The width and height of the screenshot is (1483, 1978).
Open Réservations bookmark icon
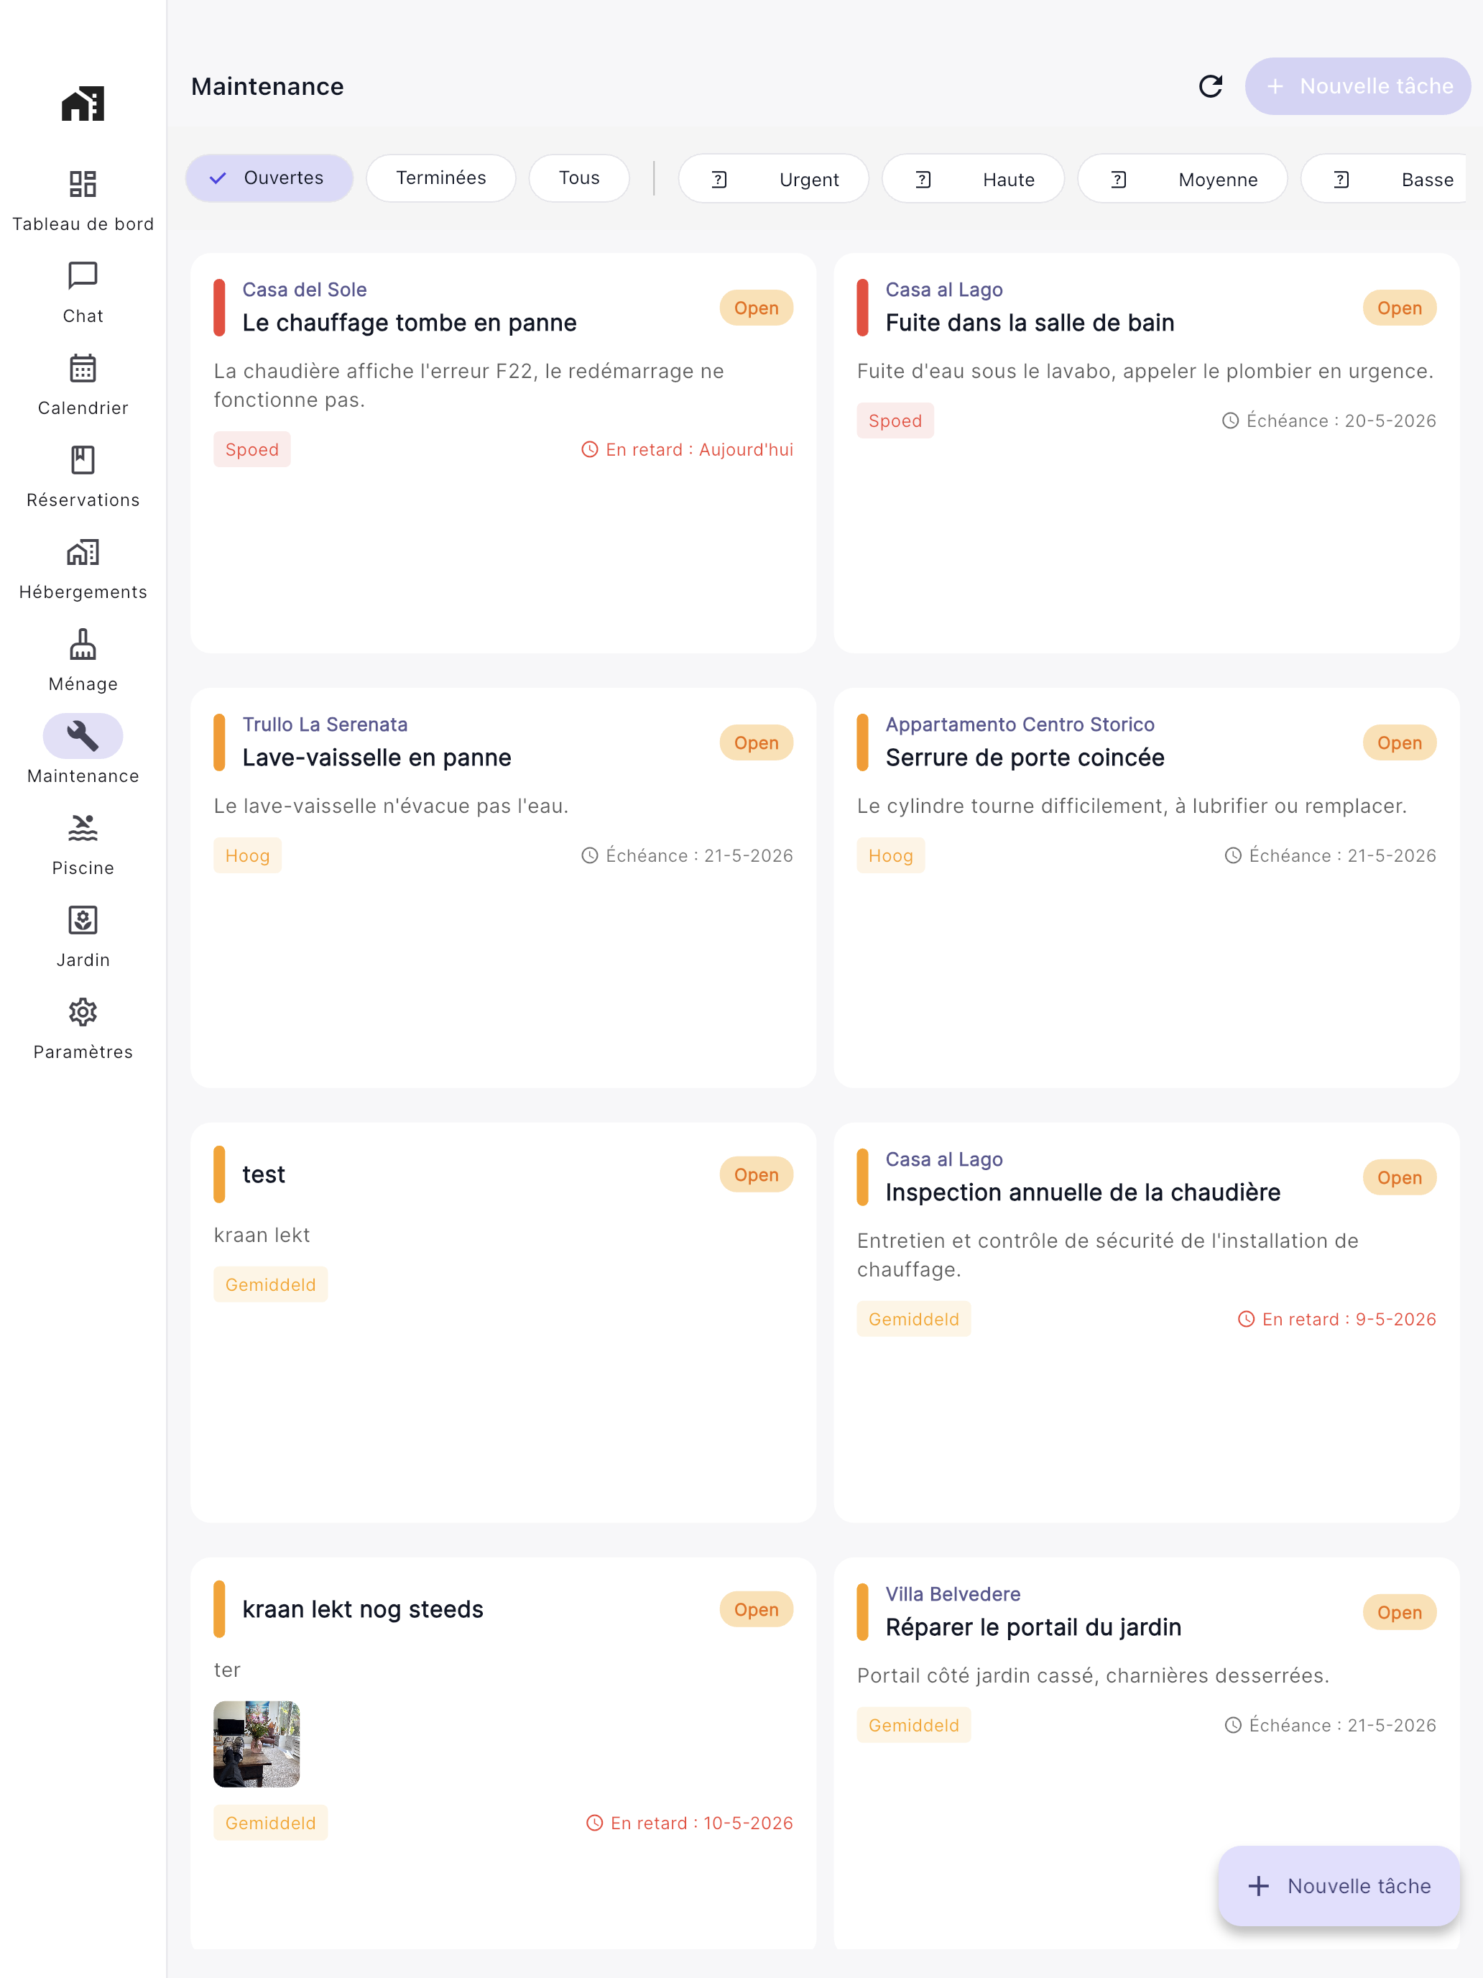click(x=82, y=459)
